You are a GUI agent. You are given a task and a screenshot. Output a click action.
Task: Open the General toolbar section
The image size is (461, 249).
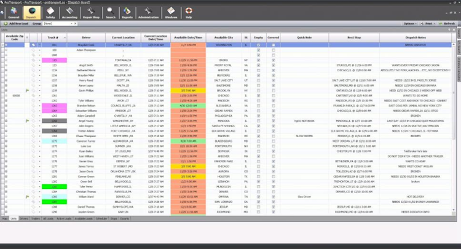[14, 13]
